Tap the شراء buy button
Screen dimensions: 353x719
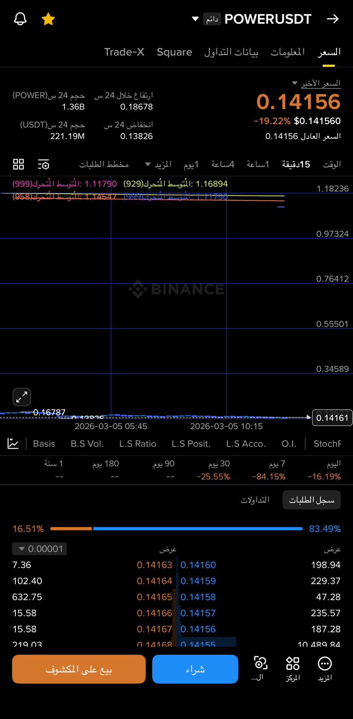(x=195, y=669)
